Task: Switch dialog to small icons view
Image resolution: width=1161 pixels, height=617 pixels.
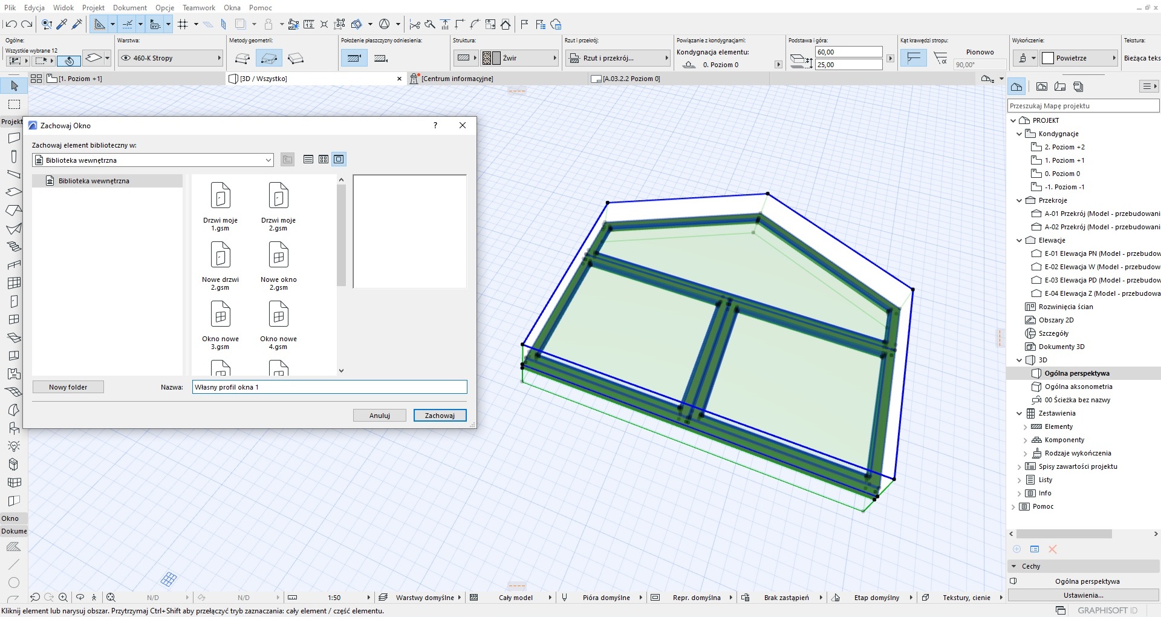Action: 324,159
